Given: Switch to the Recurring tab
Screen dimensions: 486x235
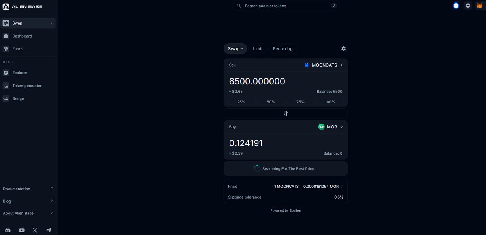Looking at the screenshot, I should [283, 48].
